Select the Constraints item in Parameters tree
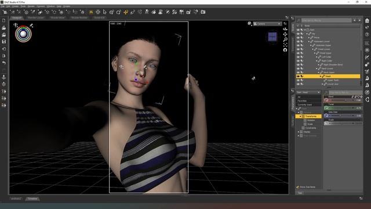The height and width of the screenshot is (209, 371). click(311, 128)
